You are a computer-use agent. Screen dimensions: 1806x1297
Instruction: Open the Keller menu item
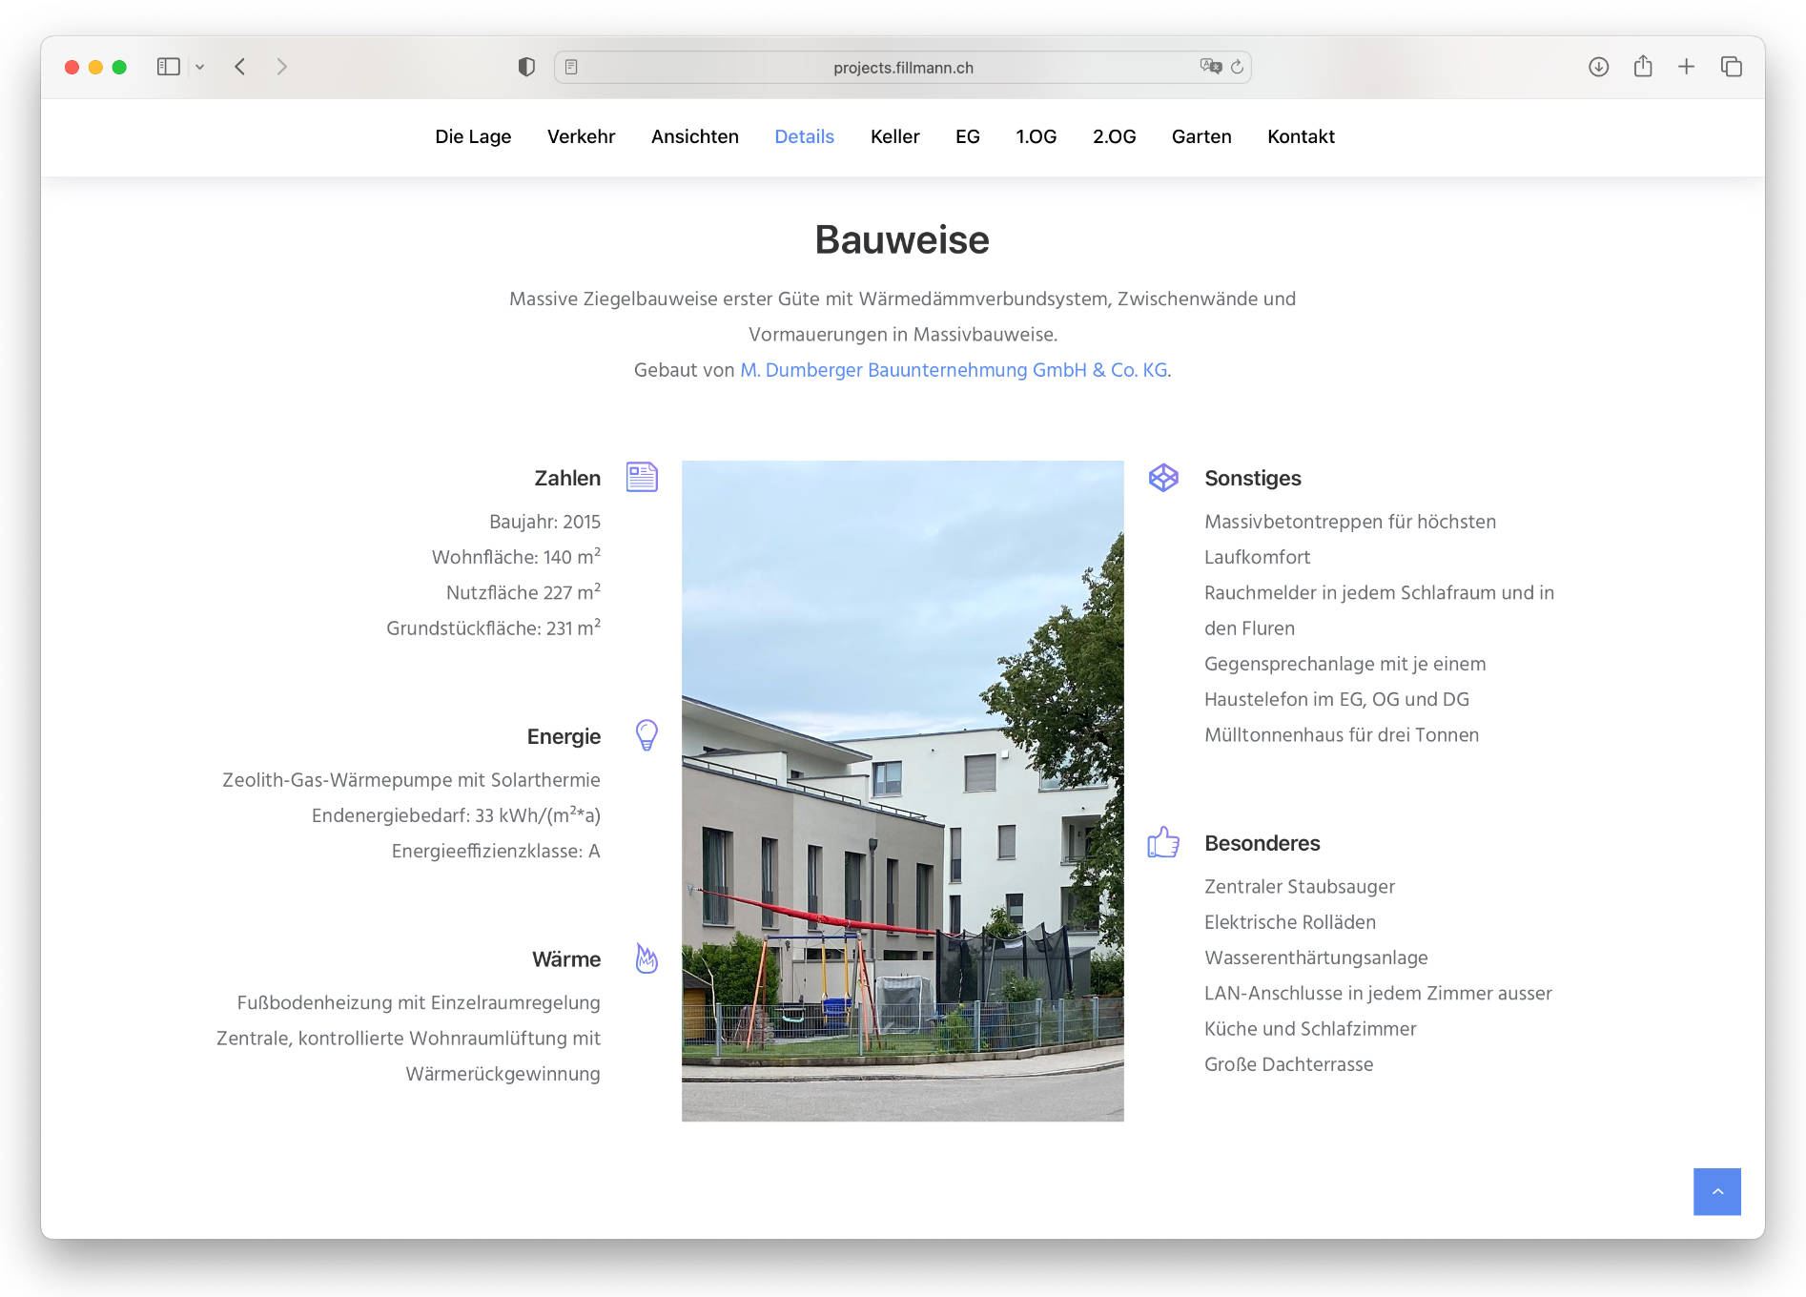click(x=894, y=136)
